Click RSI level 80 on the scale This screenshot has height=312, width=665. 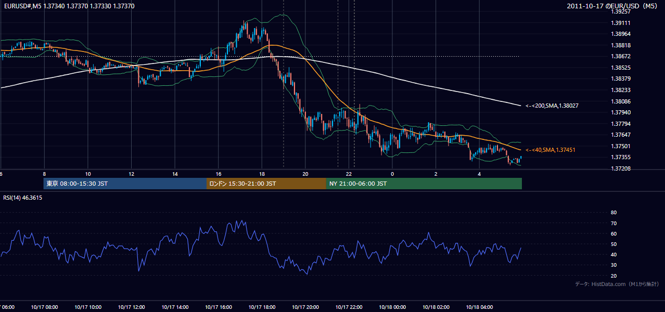613,213
